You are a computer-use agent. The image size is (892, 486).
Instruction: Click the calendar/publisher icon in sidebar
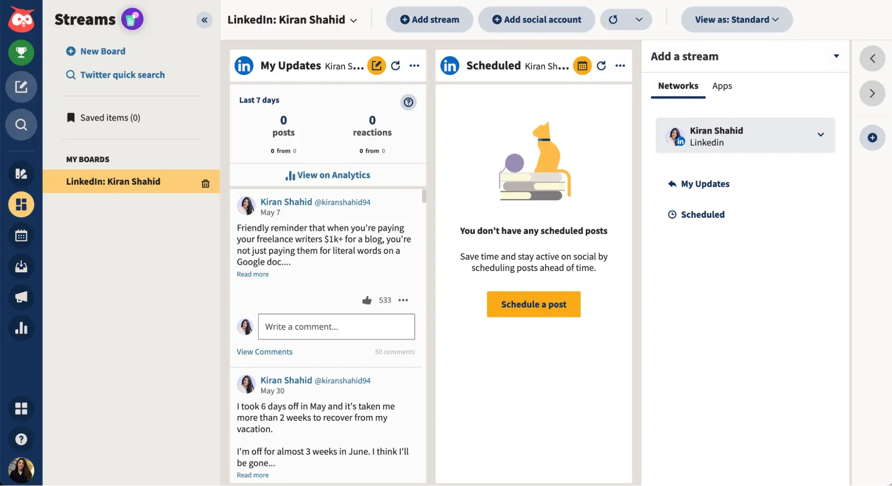[x=21, y=236]
